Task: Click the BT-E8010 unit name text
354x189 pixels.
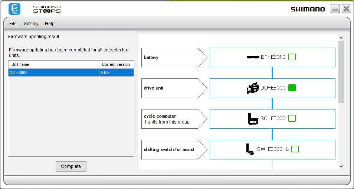Action: coord(273,57)
